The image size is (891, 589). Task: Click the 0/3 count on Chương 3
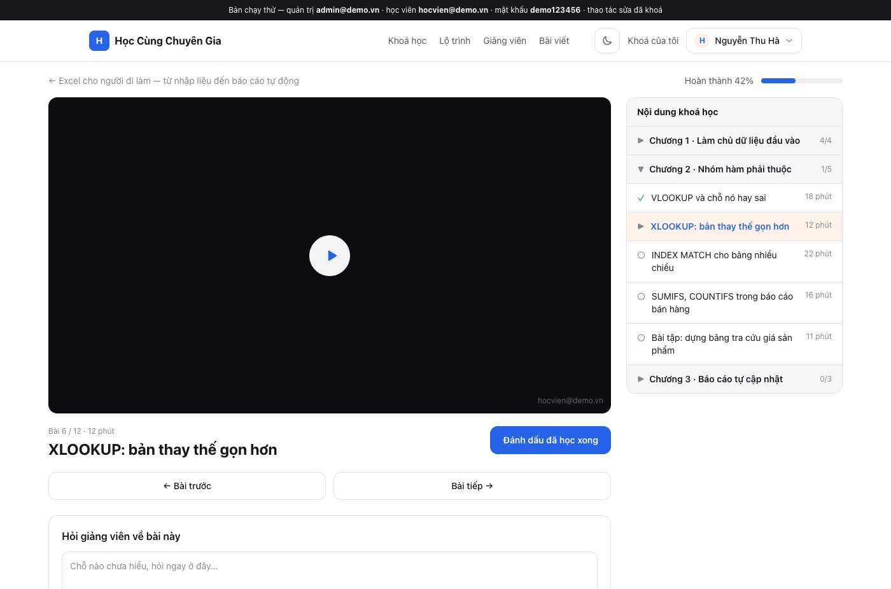click(x=825, y=379)
